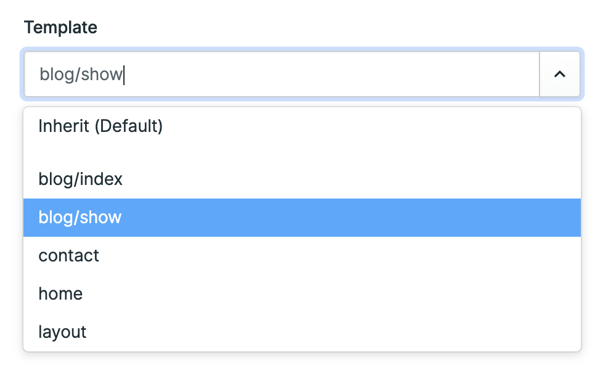603x381 pixels.
Task: Select the 'Inherit (Default)' template option
Action: pyautogui.click(x=100, y=126)
